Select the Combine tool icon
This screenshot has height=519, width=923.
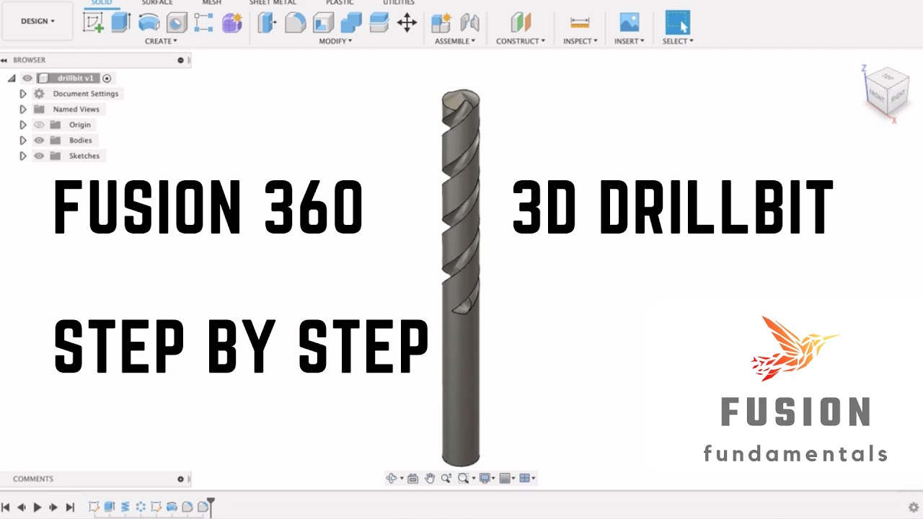click(x=351, y=22)
